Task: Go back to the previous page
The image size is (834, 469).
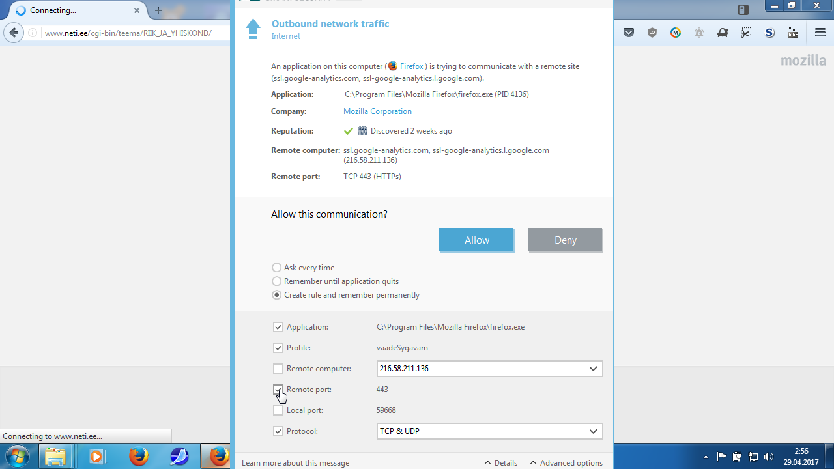Action: 14,33
